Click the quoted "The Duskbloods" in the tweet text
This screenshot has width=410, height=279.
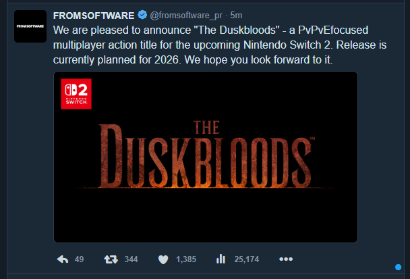point(237,30)
